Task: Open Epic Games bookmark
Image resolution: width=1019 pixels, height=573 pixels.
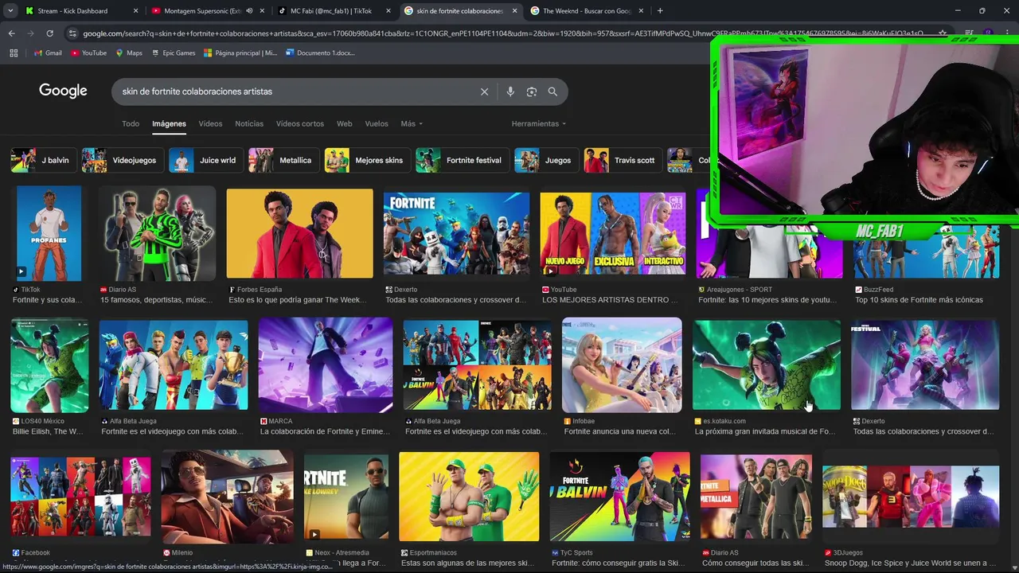Action: 174,53
